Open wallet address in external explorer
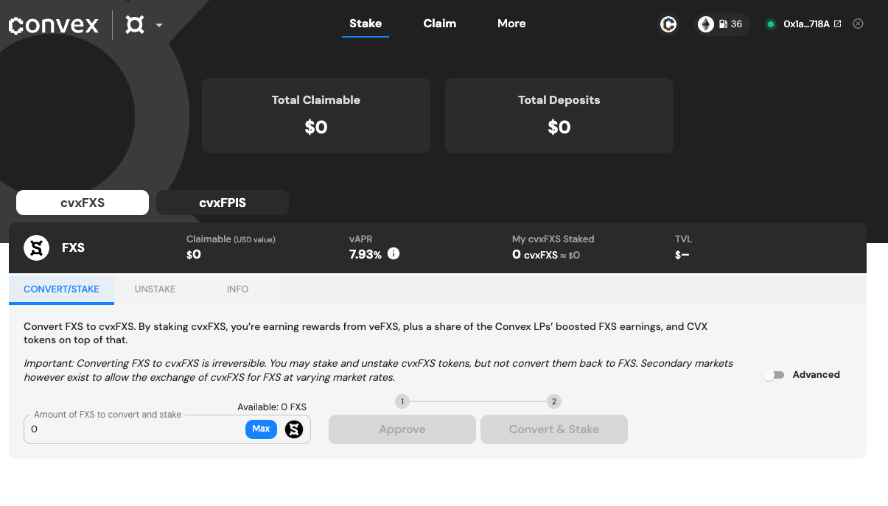The image size is (888, 506). coord(837,24)
